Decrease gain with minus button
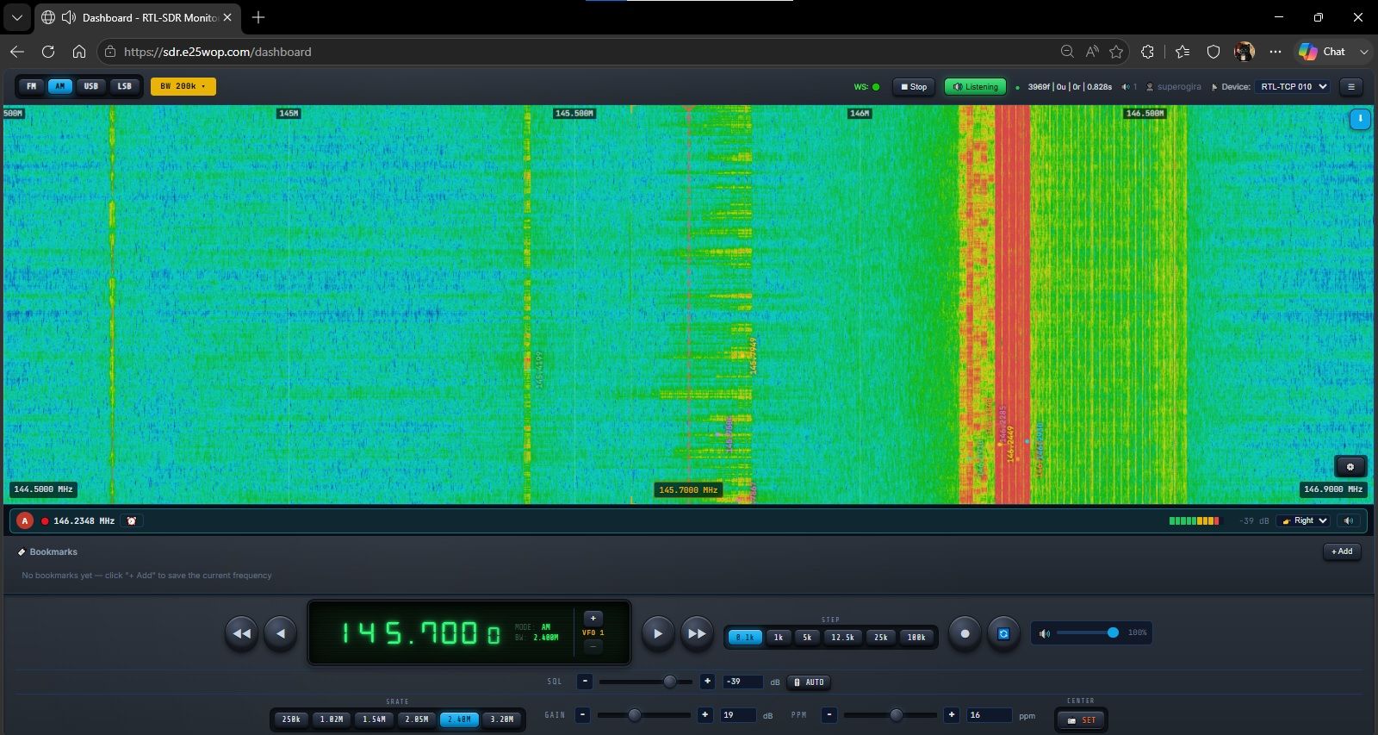Screen dimensions: 1378x735 click(x=583, y=714)
